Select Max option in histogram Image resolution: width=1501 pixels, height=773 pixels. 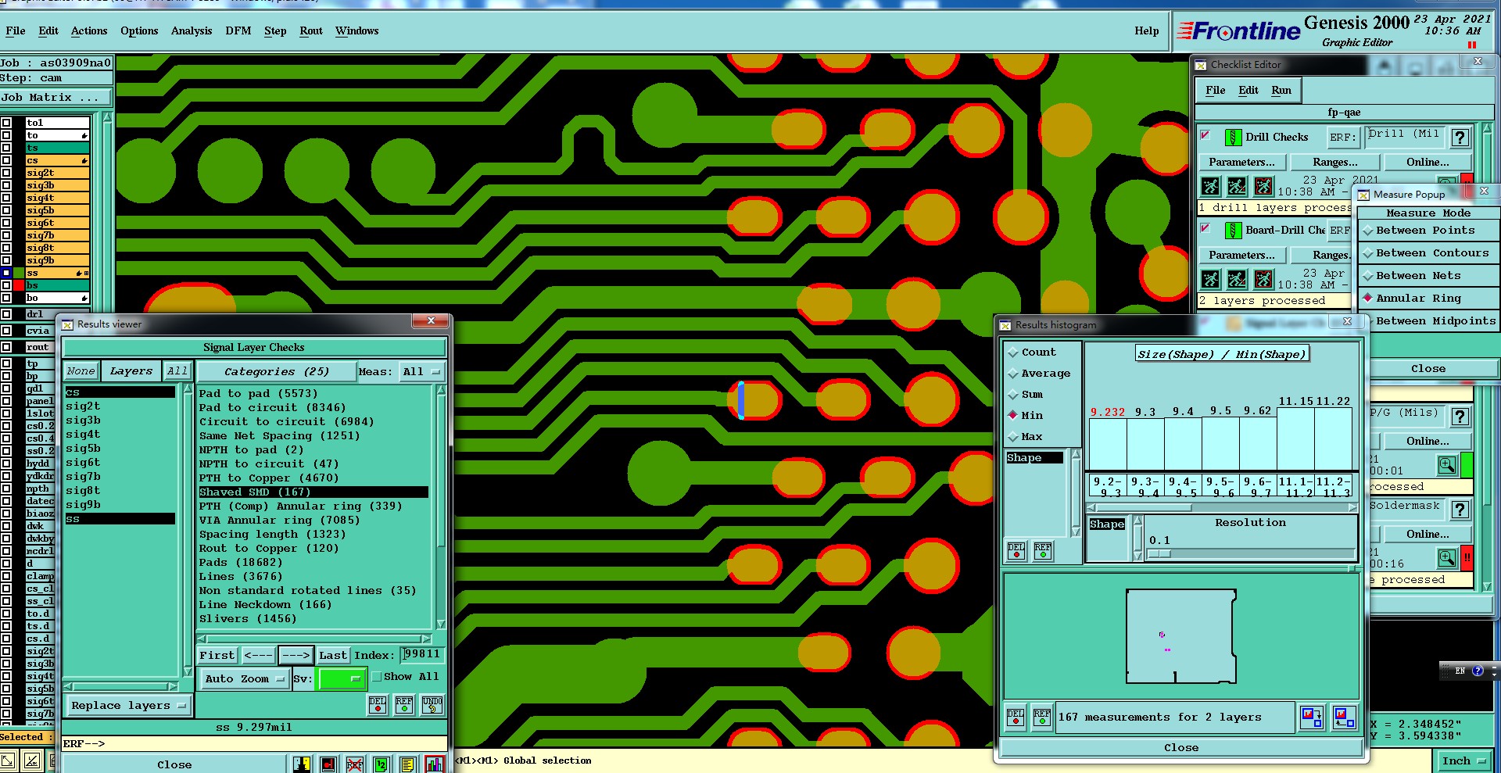tap(1026, 437)
